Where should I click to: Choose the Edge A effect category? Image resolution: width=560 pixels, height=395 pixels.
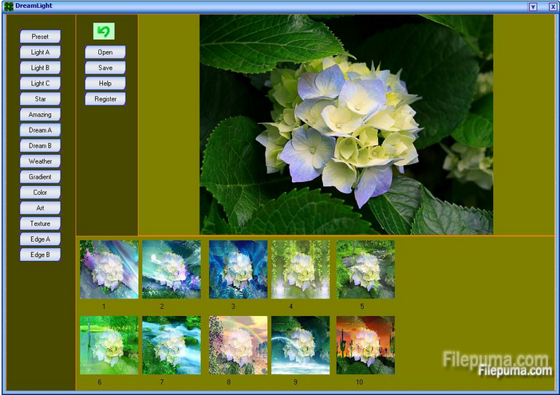tap(40, 239)
